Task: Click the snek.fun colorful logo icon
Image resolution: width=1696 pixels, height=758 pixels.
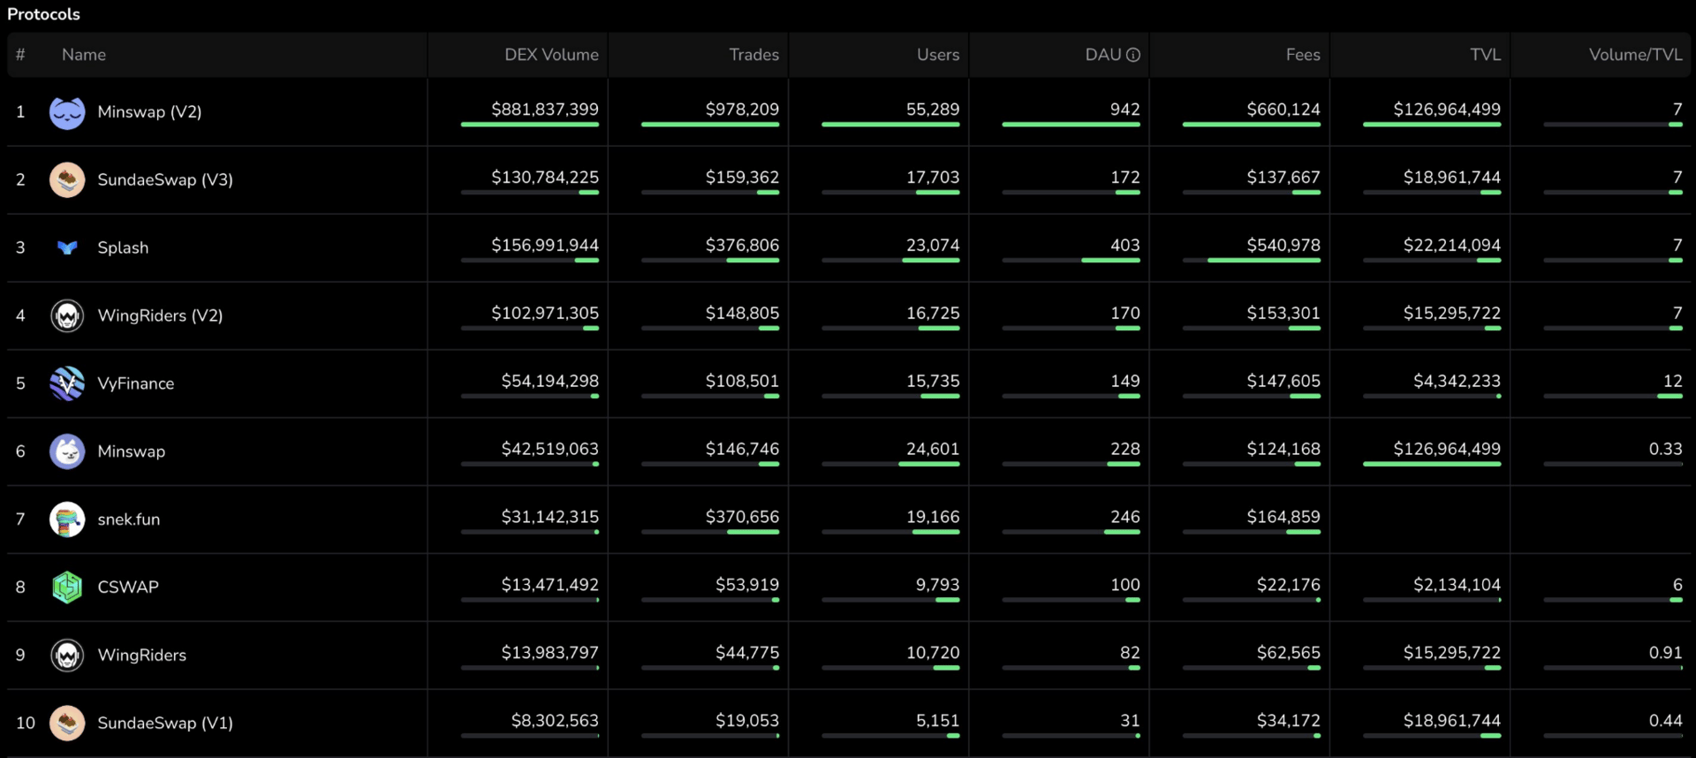Action: (x=67, y=519)
